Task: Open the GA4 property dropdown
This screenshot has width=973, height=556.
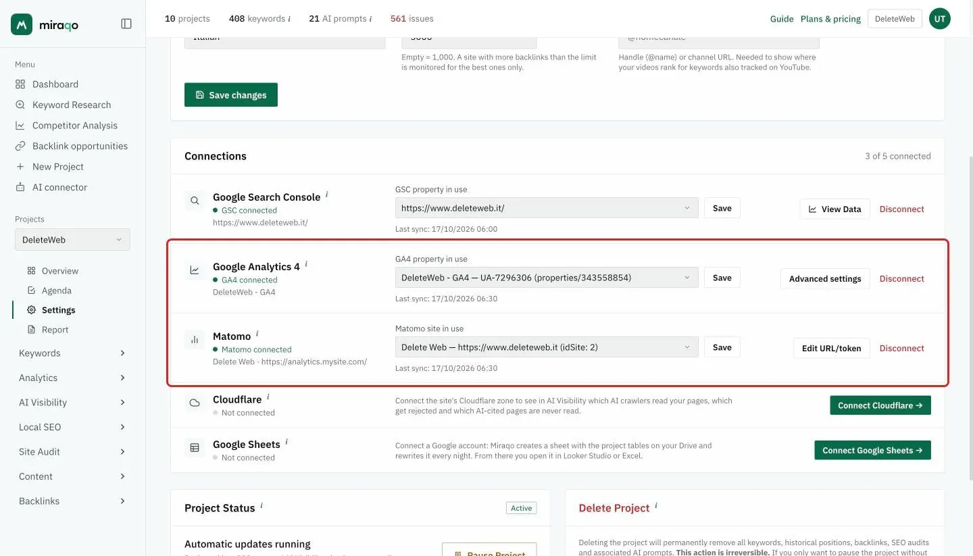Action: pyautogui.click(x=547, y=278)
